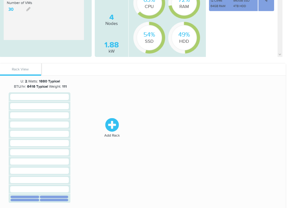Click the pencil icon to edit Number of VMs
Viewport: 288px width, 208px height.
tap(28, 9)
